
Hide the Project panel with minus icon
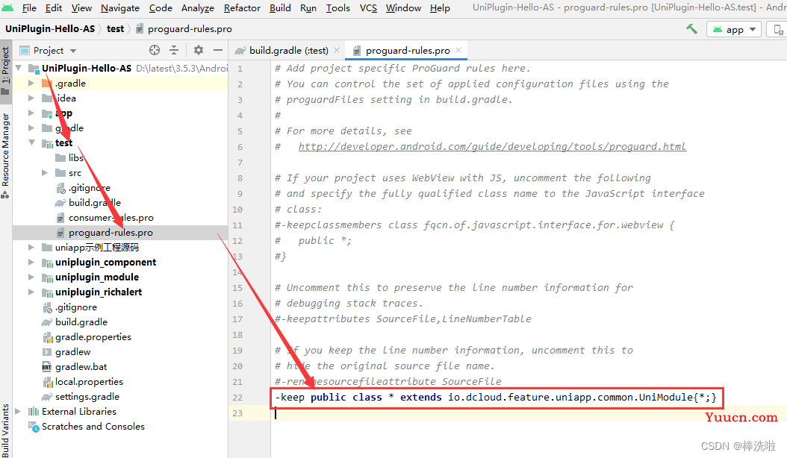click(218, 50)
